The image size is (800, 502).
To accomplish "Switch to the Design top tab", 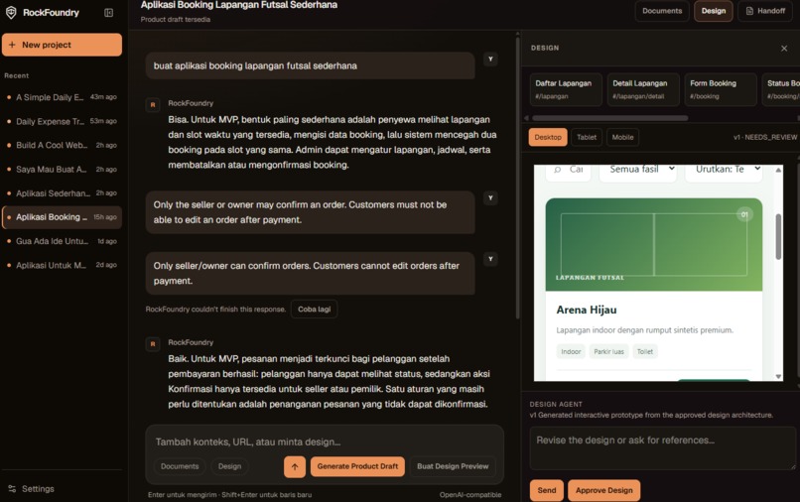I will click(x=714, y=11).
